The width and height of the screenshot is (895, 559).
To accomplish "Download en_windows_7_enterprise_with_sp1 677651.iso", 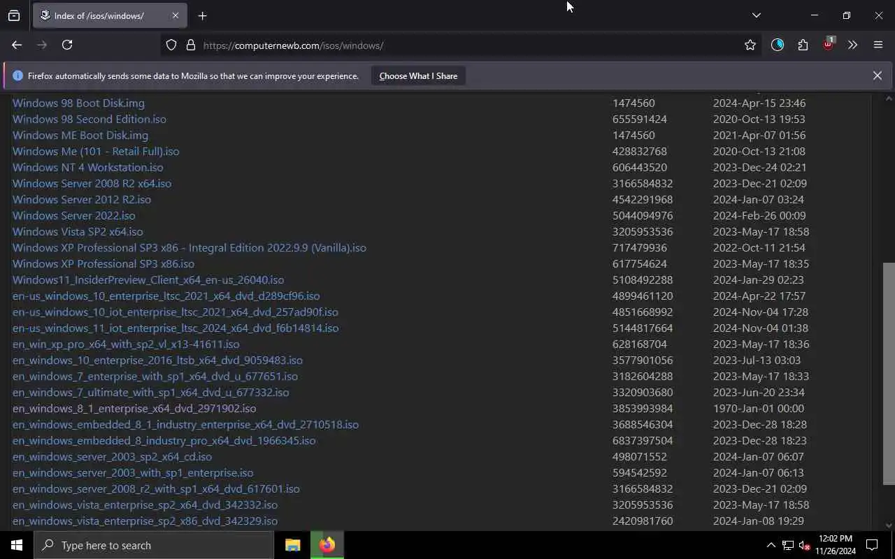I will tap(155, 377).
